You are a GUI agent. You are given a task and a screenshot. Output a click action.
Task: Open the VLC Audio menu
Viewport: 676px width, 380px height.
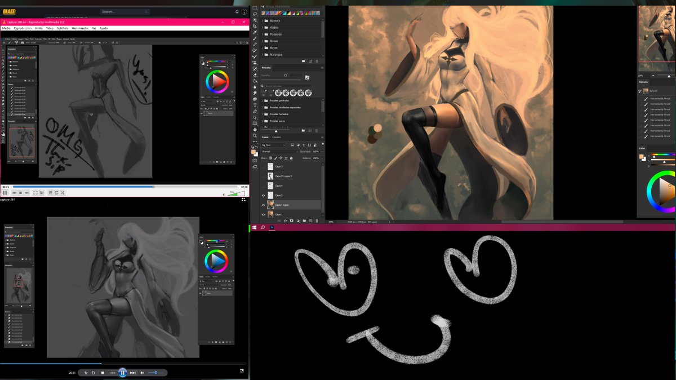tap(38, 28)
